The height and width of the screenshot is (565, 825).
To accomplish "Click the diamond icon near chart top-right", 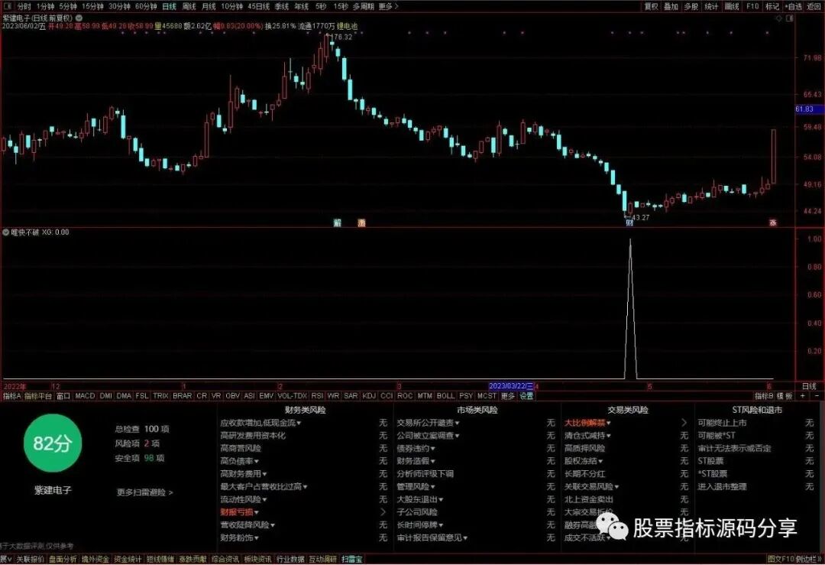I will coord(778,18).
